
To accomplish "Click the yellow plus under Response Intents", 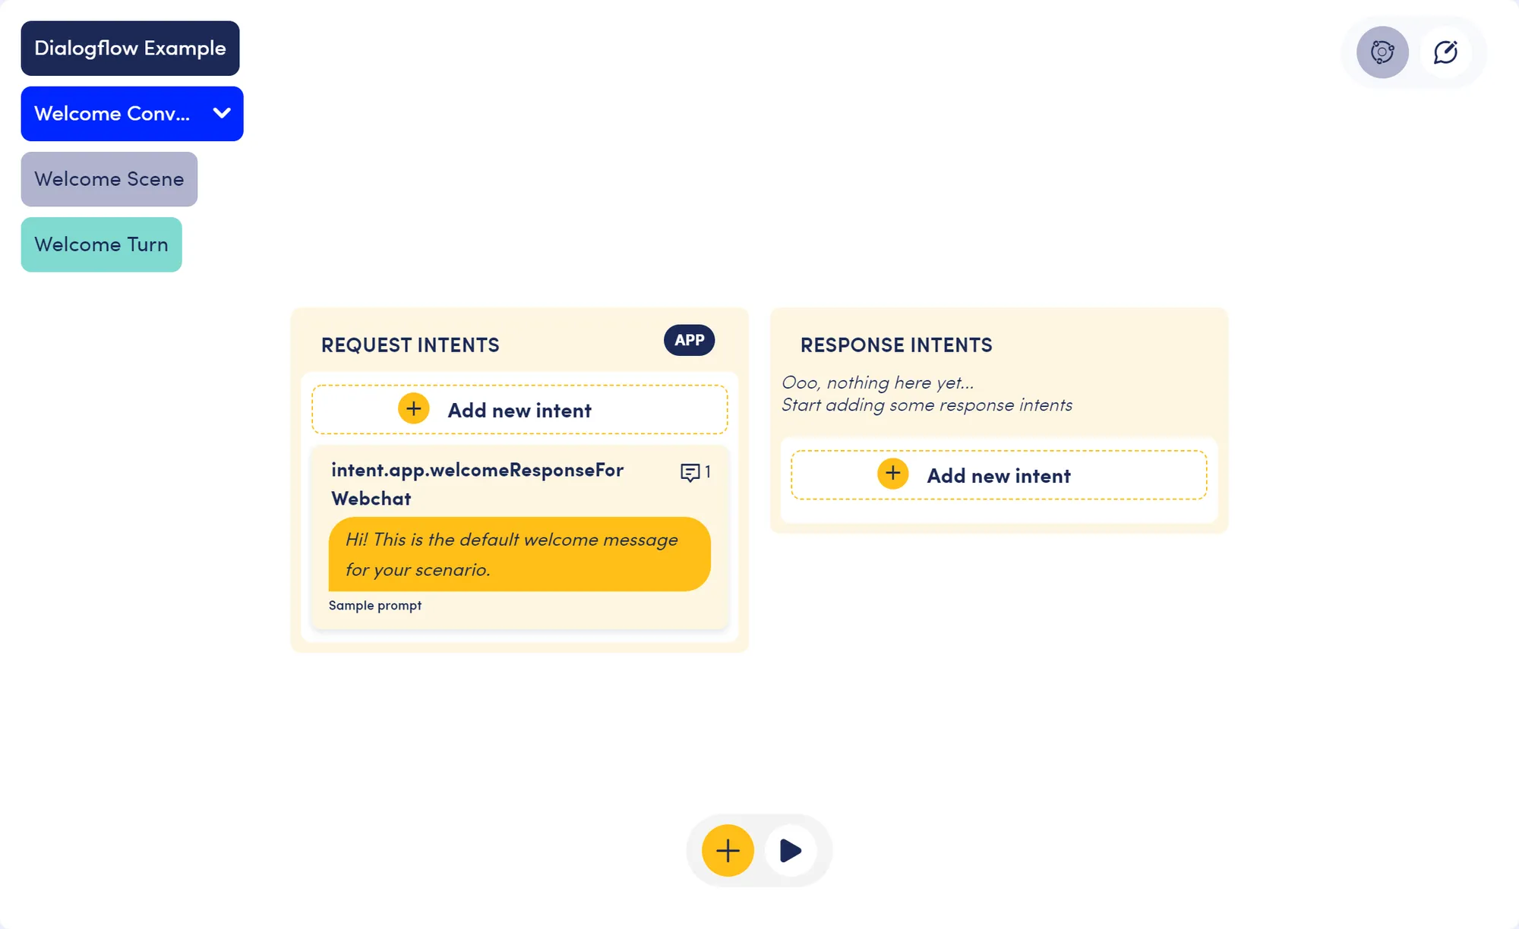I will (x=893, y=474).
